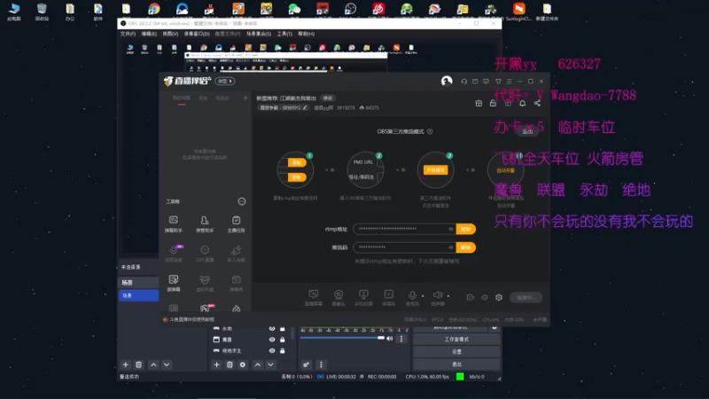Click 工作室模式 button in OBS
This screenshot has height=399, width=709.
coord(456,340)
